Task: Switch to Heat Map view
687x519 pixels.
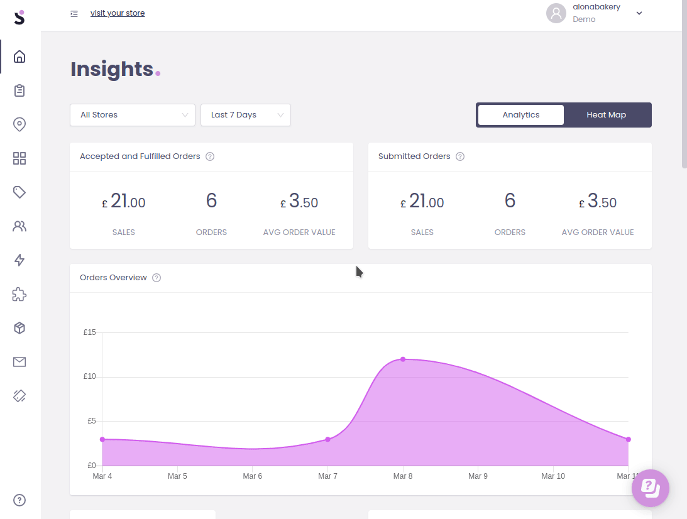Action: click(x=606, y=115)
